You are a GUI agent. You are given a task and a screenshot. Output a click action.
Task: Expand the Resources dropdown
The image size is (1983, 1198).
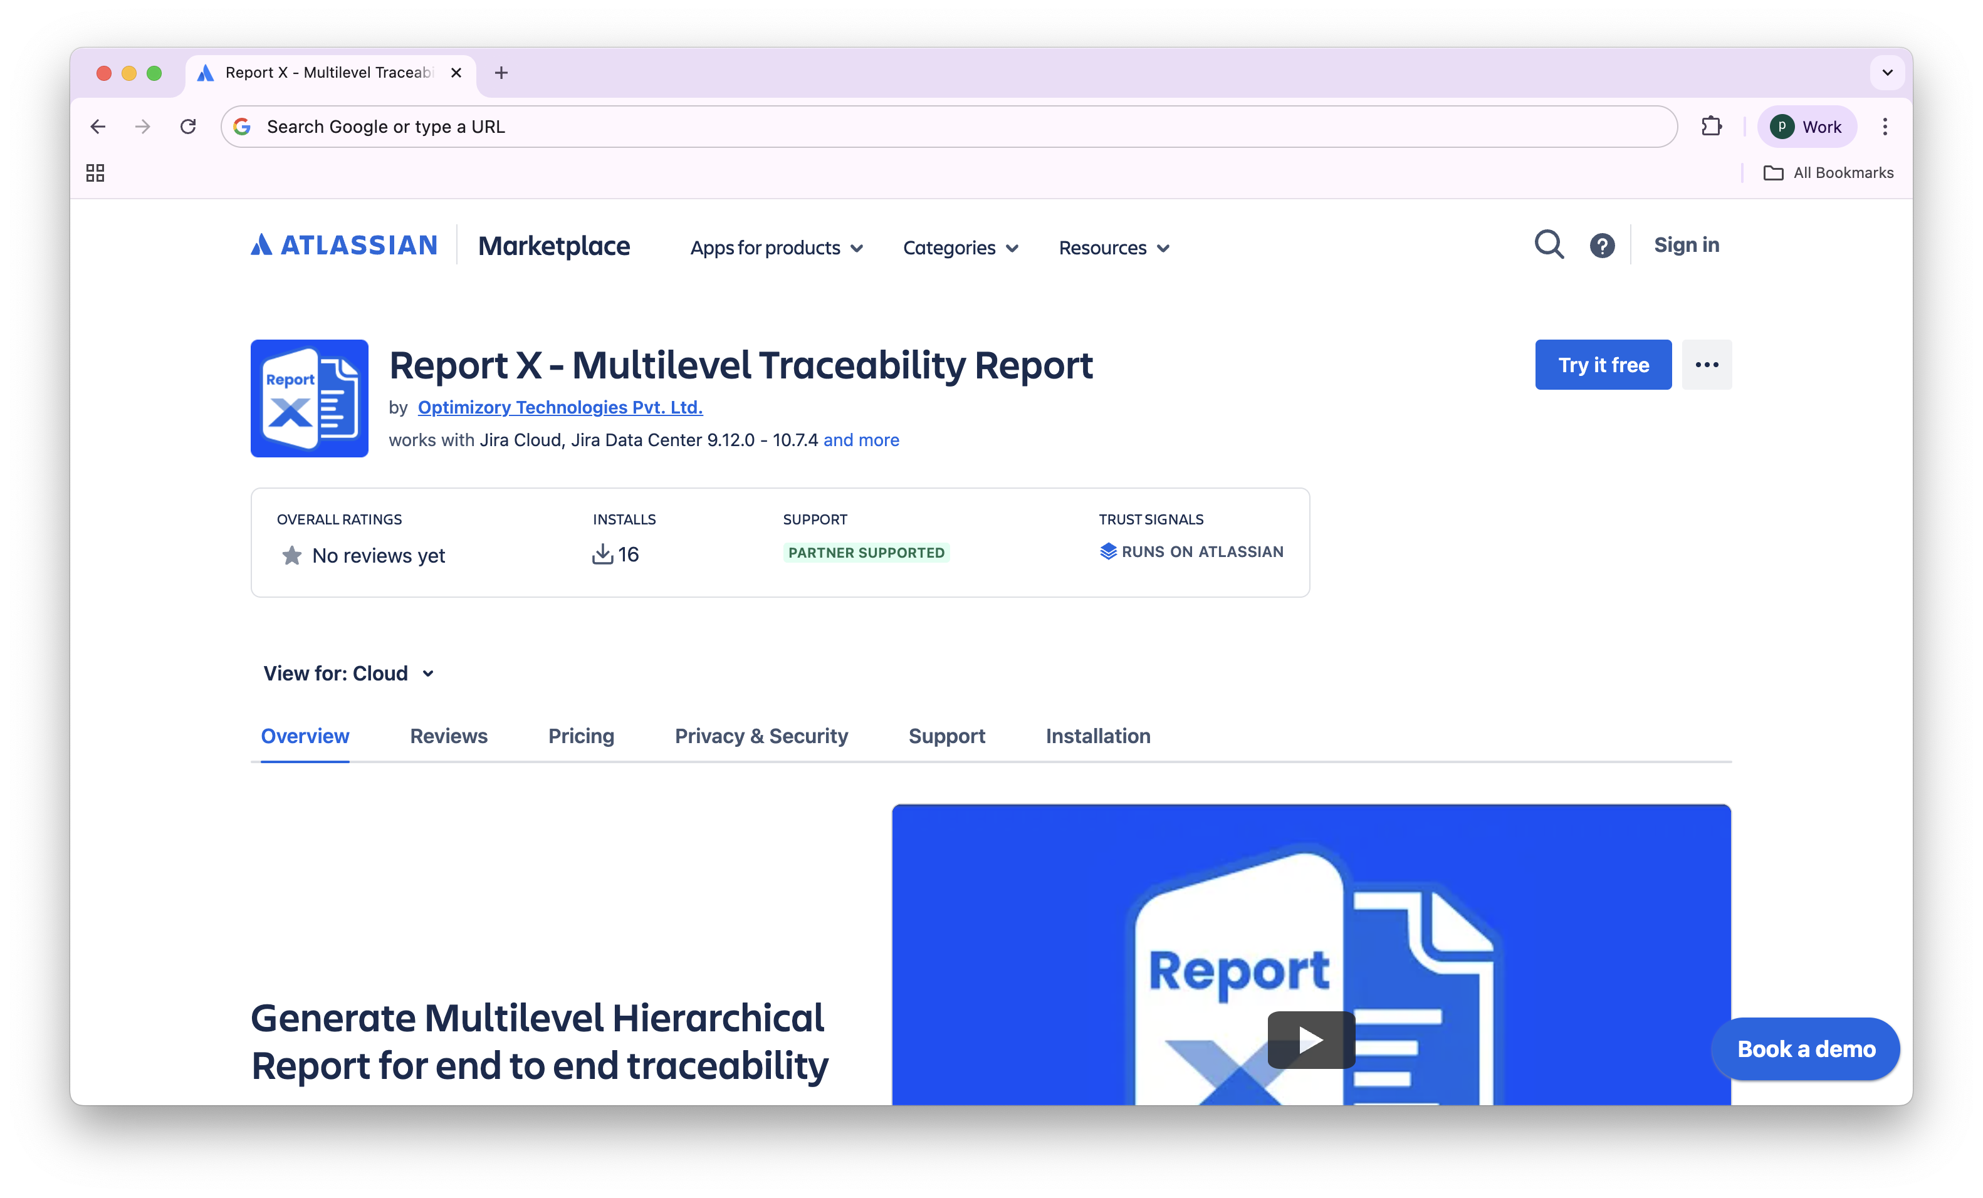(1114, 247)
